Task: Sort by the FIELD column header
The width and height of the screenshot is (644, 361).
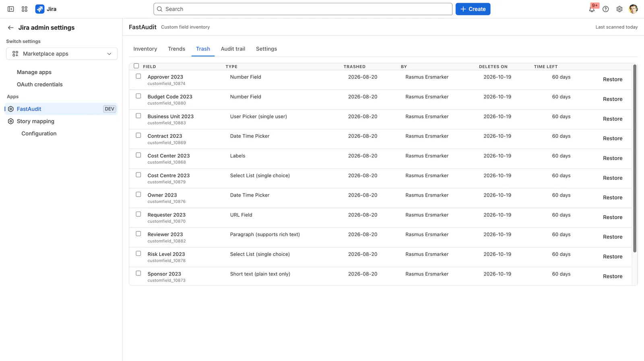Action: [x=149, y=66]
